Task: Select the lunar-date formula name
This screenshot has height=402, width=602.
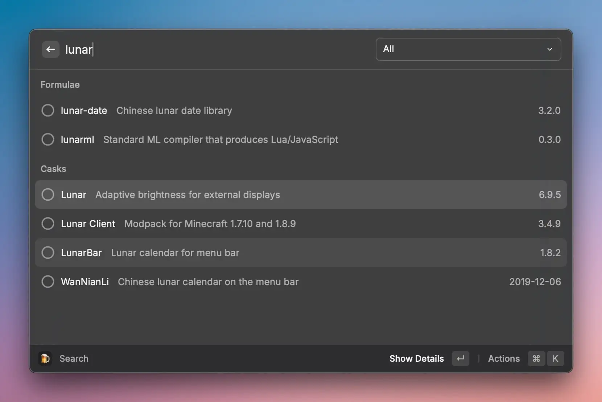Action: [x=84, y=110]
